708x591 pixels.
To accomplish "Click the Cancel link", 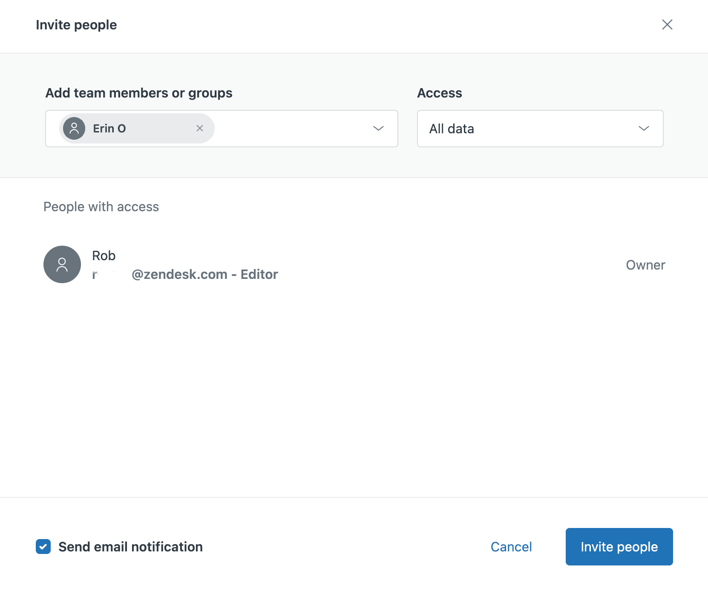I will (511, 547).
